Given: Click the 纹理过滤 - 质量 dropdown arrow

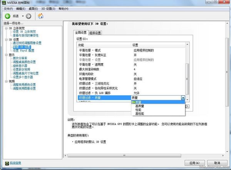Looking at the screenshot, I should pos(183,98).
